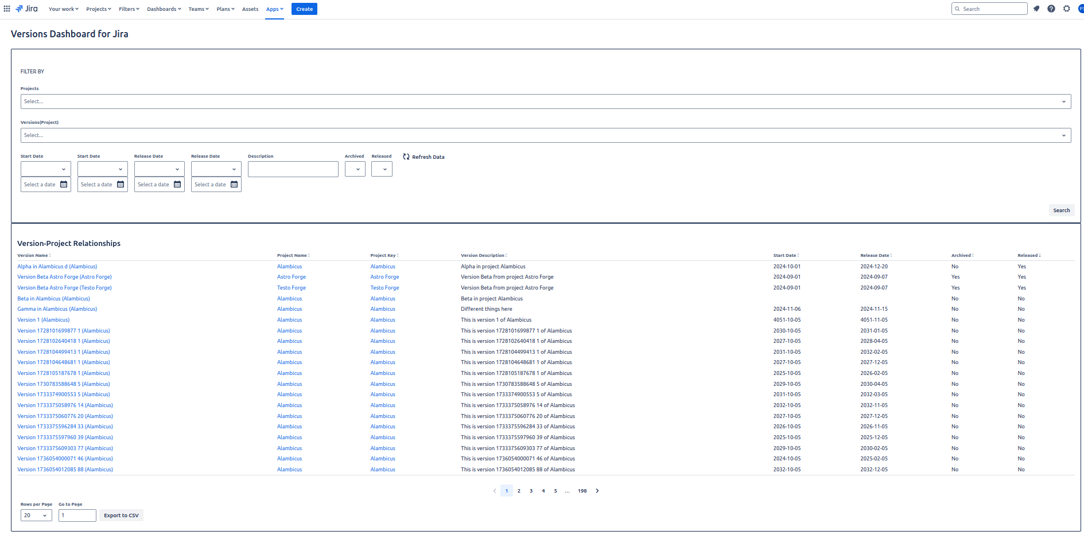Open the first Start Date calendar picker
Viewport: 1084px width, 539px height.
pyautogui.click(x=63, y=184)
